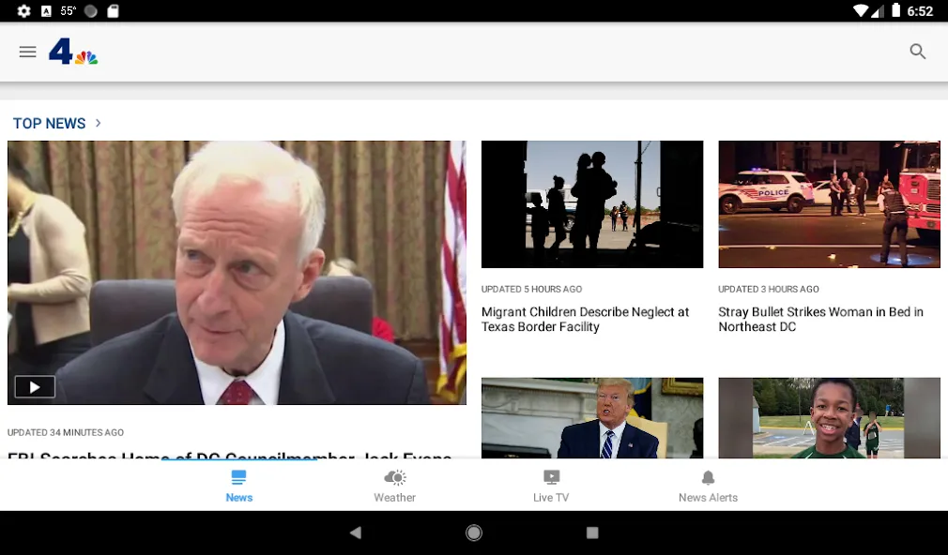Image resolution: width=948 pixels, height=555 pixels.
Task: Click 'UPDATED 5 HOURS AGO' timestamp
Action: [531, 290]
